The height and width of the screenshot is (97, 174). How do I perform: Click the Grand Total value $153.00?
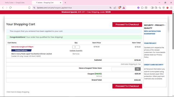pyautogui.click(x=137, y=80)
